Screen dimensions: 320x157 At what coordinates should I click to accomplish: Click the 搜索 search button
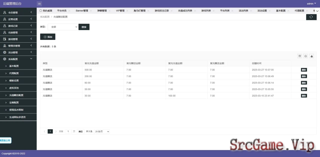84,27
